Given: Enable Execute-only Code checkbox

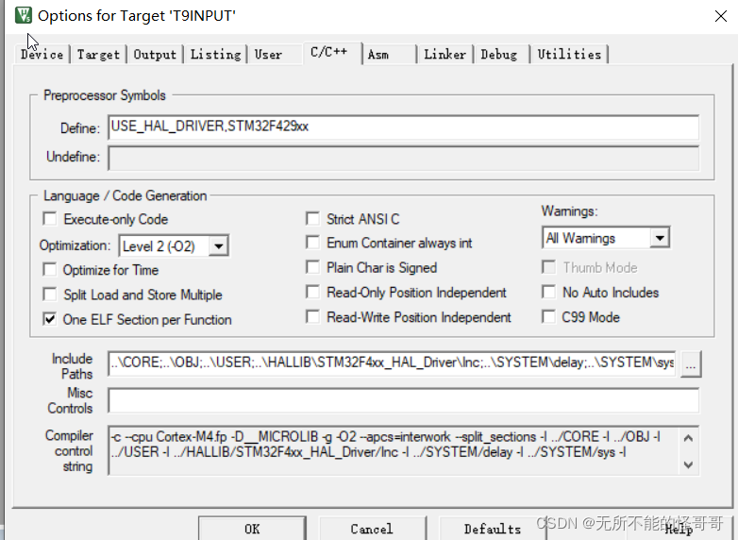Looking at the screenshot, I should 49,219.
